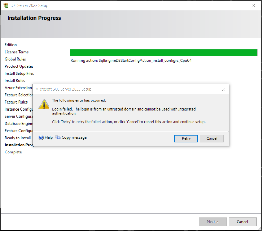The width and height of the screenshot is (262, 231).
Task: Select Complete step in sidebar
Action: (13, 152)
